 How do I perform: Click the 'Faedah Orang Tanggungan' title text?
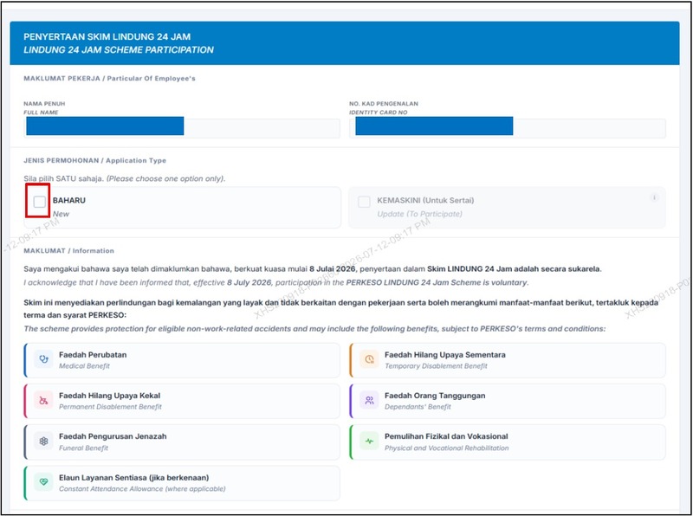tap(435, 396)
